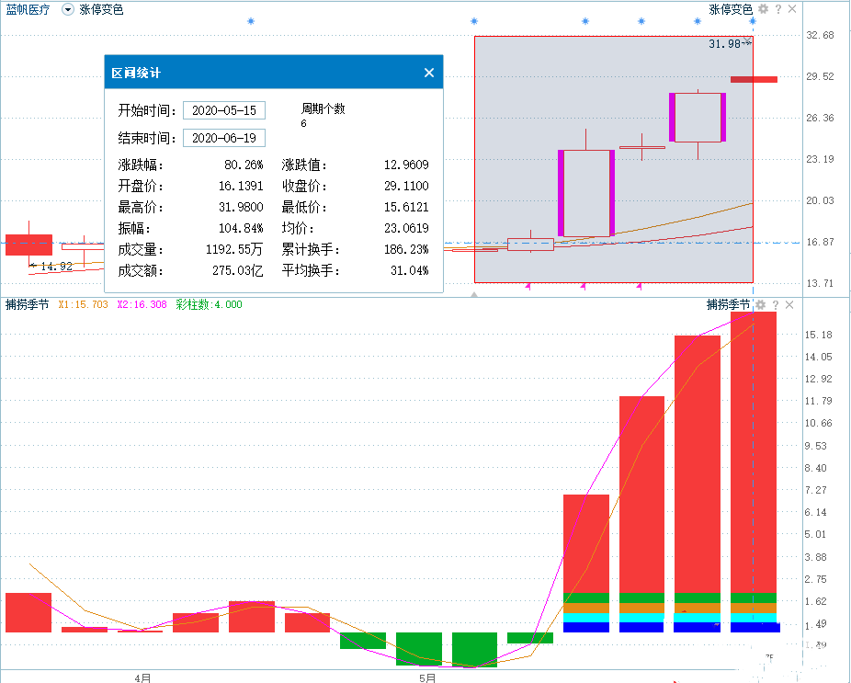Click the 31.98 high price label
The height and width of the screenshot is (683, 851).
coord(724,44)
